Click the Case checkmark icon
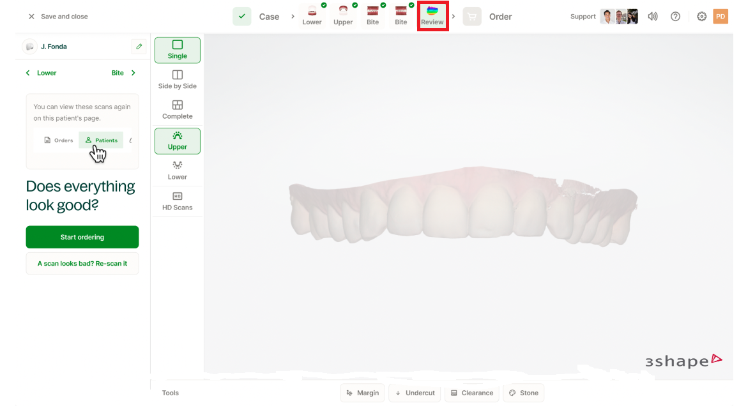This screenshot has height=417, width=755. pos(241,17)
